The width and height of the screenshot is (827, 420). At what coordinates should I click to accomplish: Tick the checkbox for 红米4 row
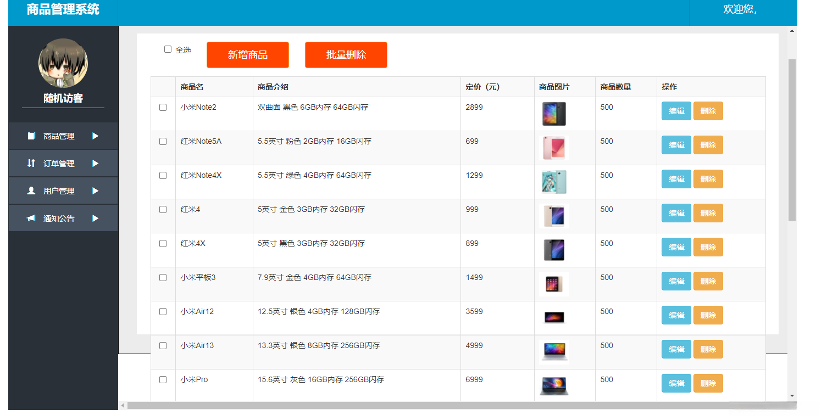point(163,210)
